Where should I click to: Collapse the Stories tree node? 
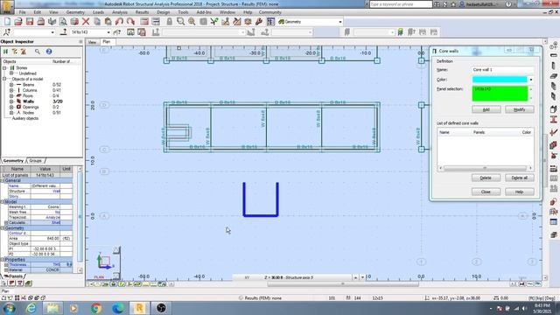(x=5, y=68)
